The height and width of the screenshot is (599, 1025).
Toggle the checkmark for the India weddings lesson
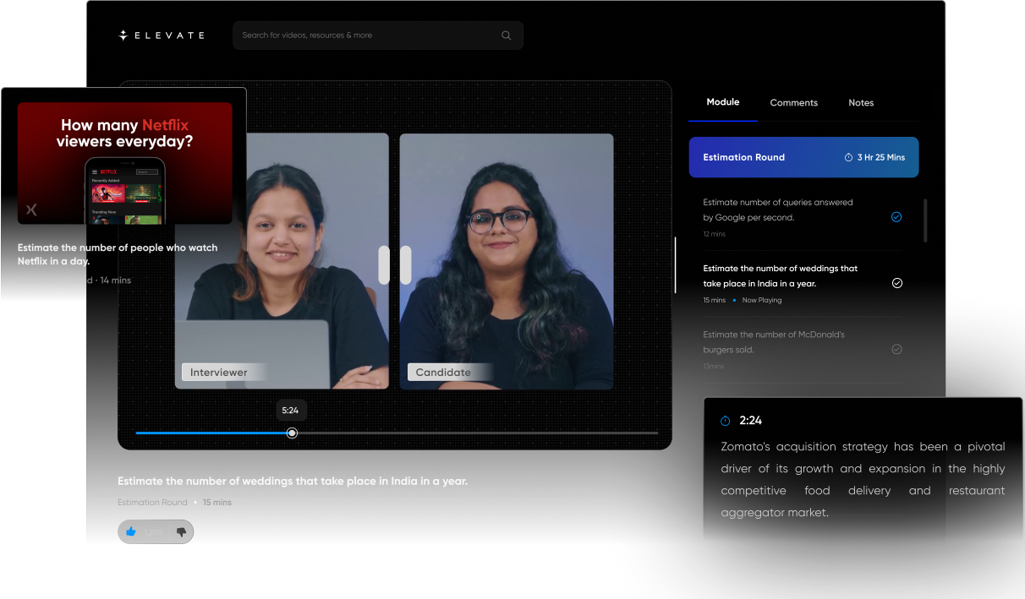(896, 283)
